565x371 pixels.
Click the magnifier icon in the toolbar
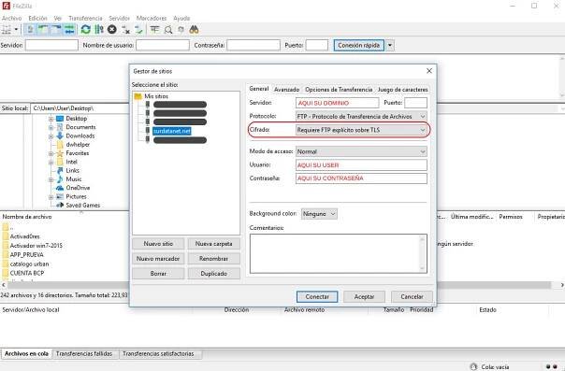click(x=168, y=30)
